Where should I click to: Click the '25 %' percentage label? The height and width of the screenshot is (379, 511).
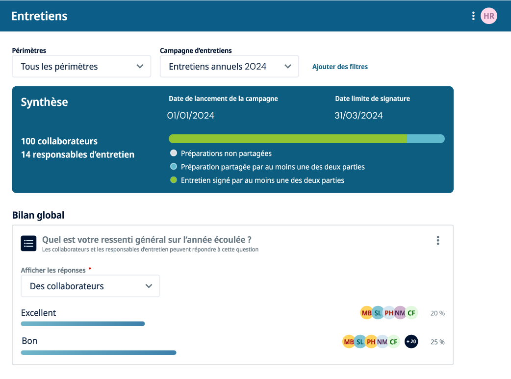coord(436,342)
